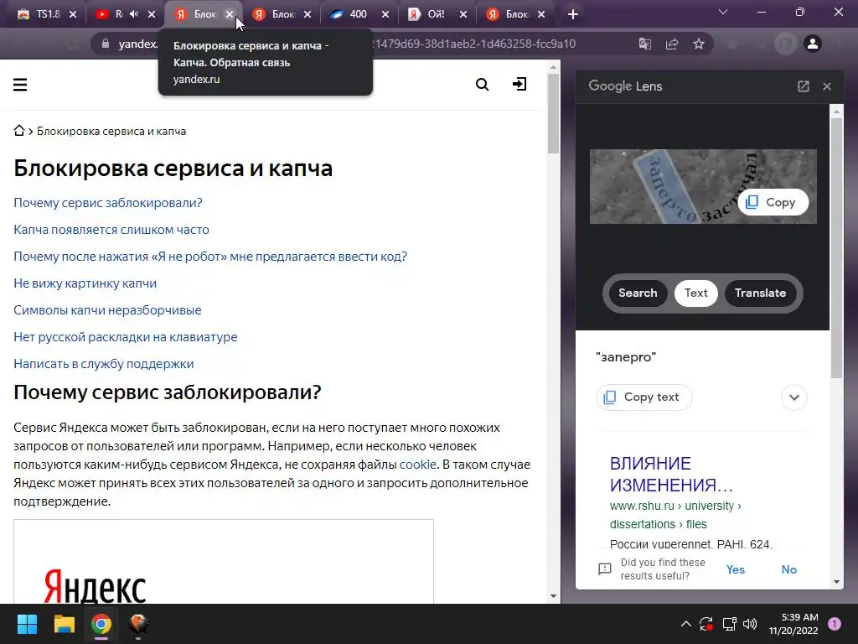This screenshot has width=858, height=644.
Task: Open the hamburger menu on Yandex page
Action: pos(20,85)
